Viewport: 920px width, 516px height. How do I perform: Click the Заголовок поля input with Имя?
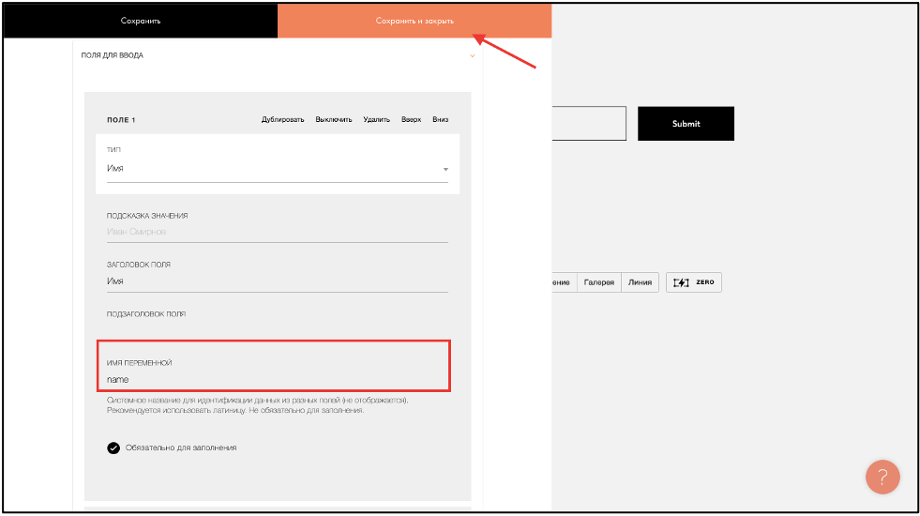click(277, 281)
